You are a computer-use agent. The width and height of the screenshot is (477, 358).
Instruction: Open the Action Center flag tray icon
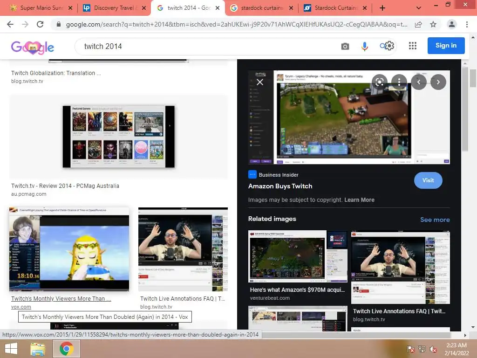click(411, 349)
